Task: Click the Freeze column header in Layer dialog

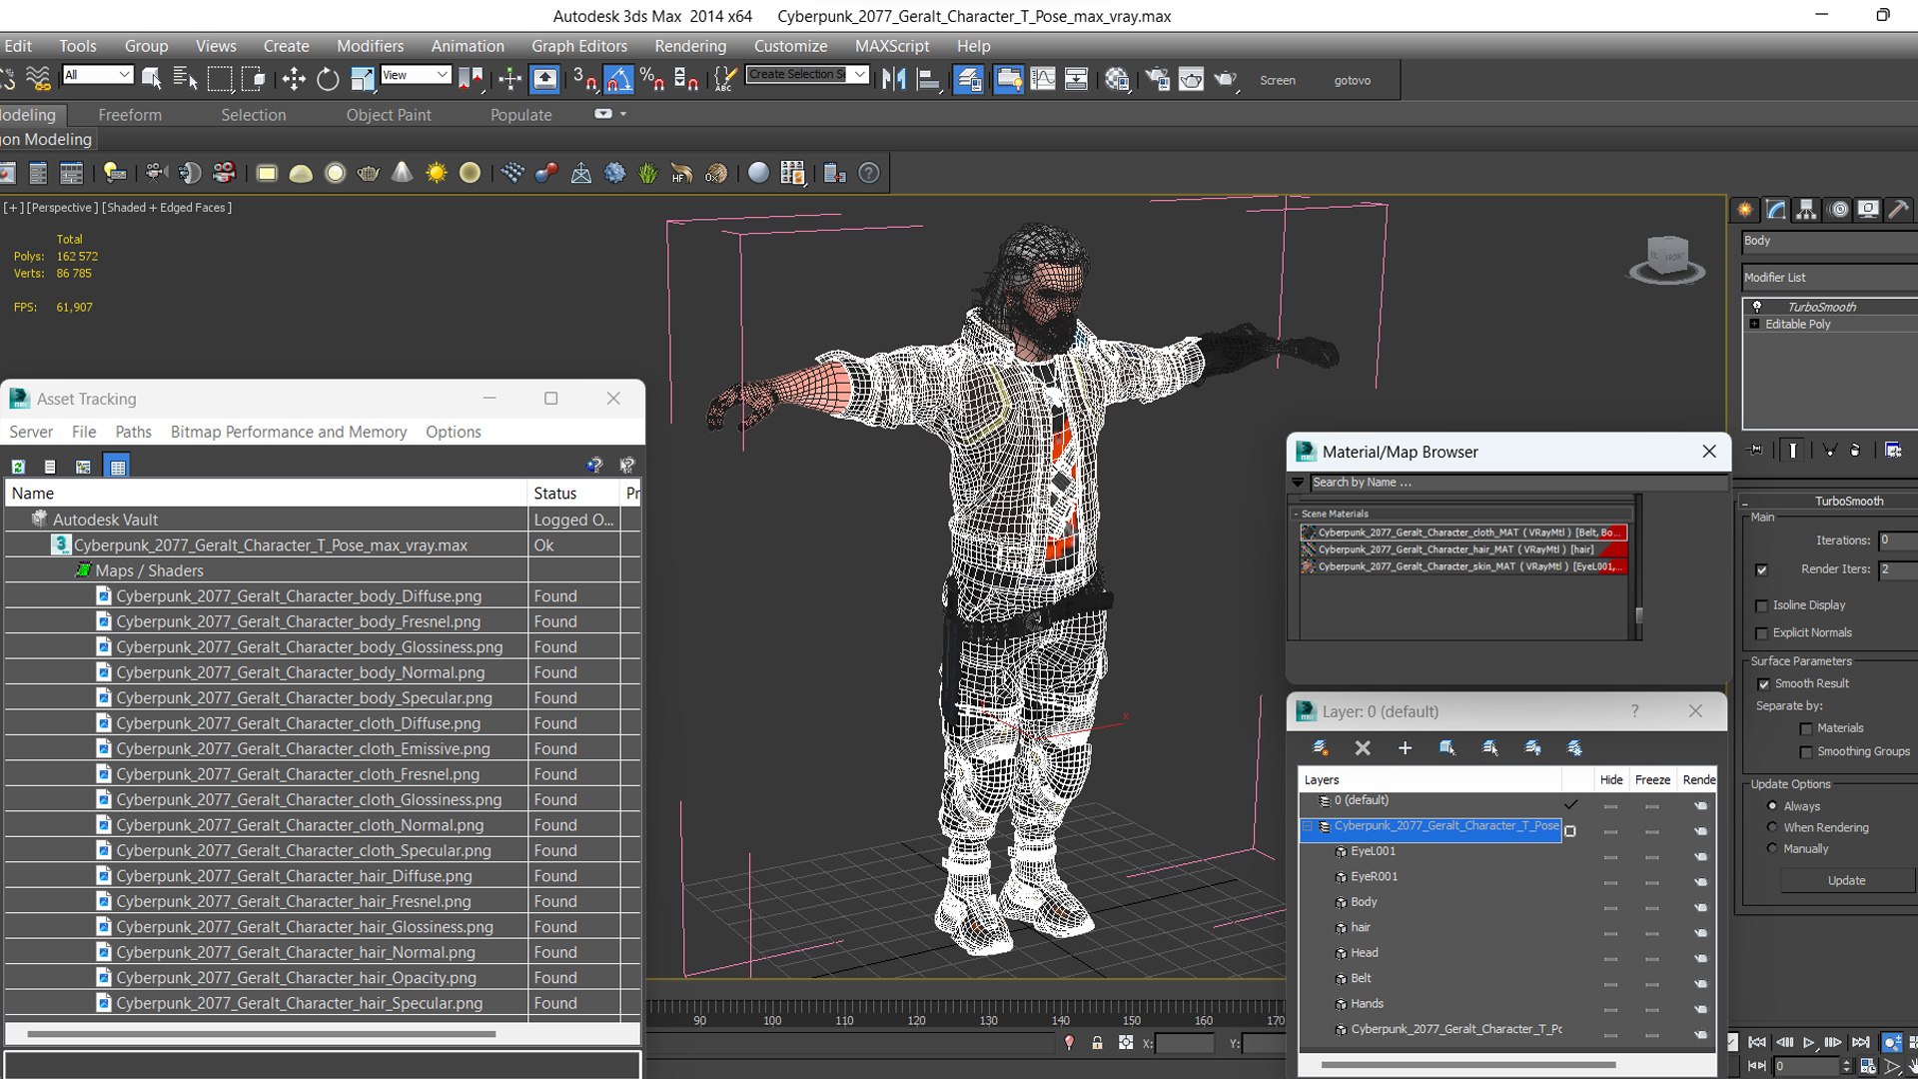Action: [1652, 780]
